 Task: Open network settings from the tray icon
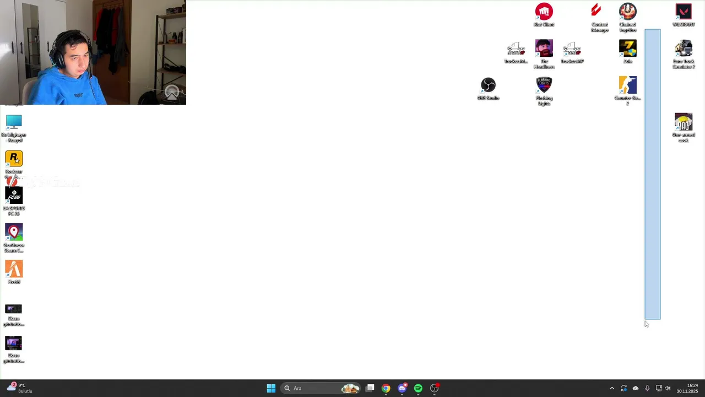point(659,388)
